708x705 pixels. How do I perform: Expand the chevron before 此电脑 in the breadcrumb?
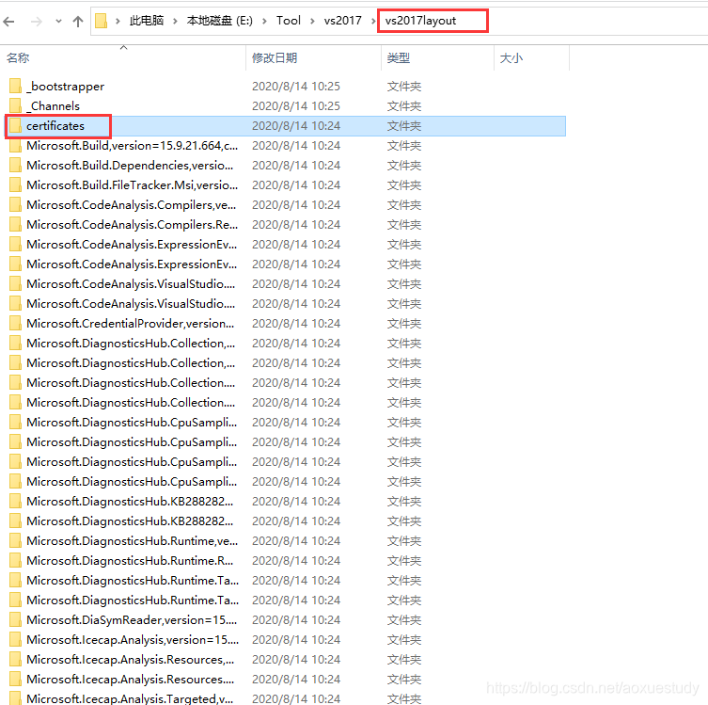tap(118, 21)
